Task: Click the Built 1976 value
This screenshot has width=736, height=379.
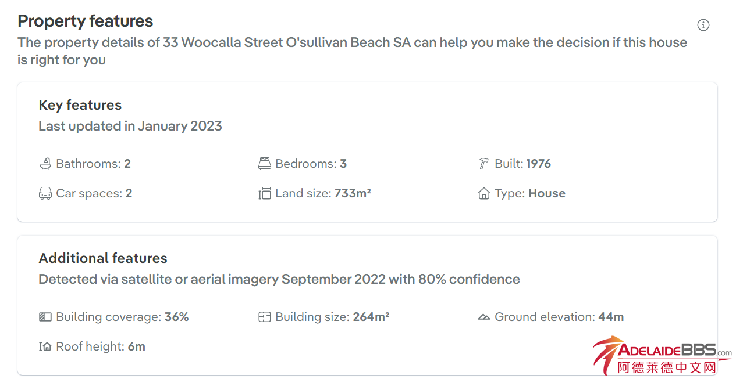Action: [539, 164]
